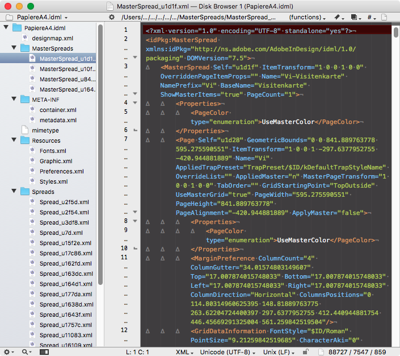The height and width of the screenshot is (356, 400).
Task: Open the sidebar gear menu at bottom left
Action: pos(8,352)
